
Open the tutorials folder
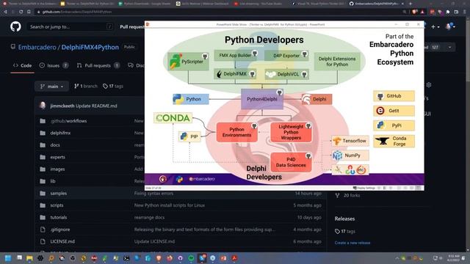tap(59, 217)
